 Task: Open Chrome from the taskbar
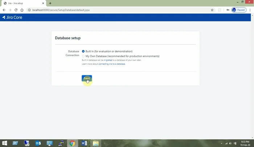(72, 143)
